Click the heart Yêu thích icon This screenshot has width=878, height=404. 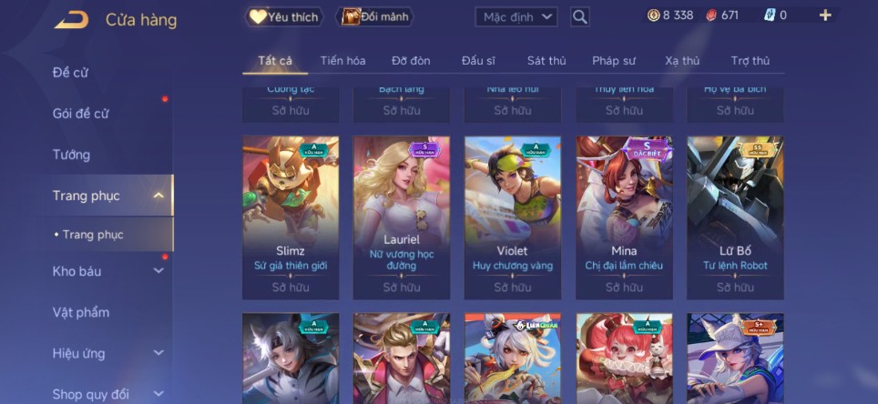[257, 16]
